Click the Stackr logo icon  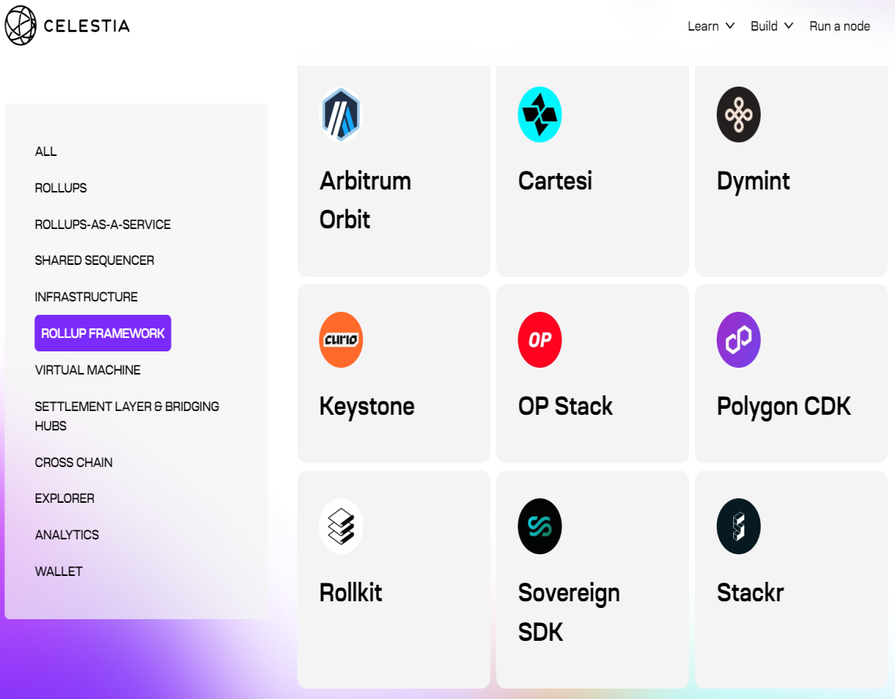coord(738,526)
